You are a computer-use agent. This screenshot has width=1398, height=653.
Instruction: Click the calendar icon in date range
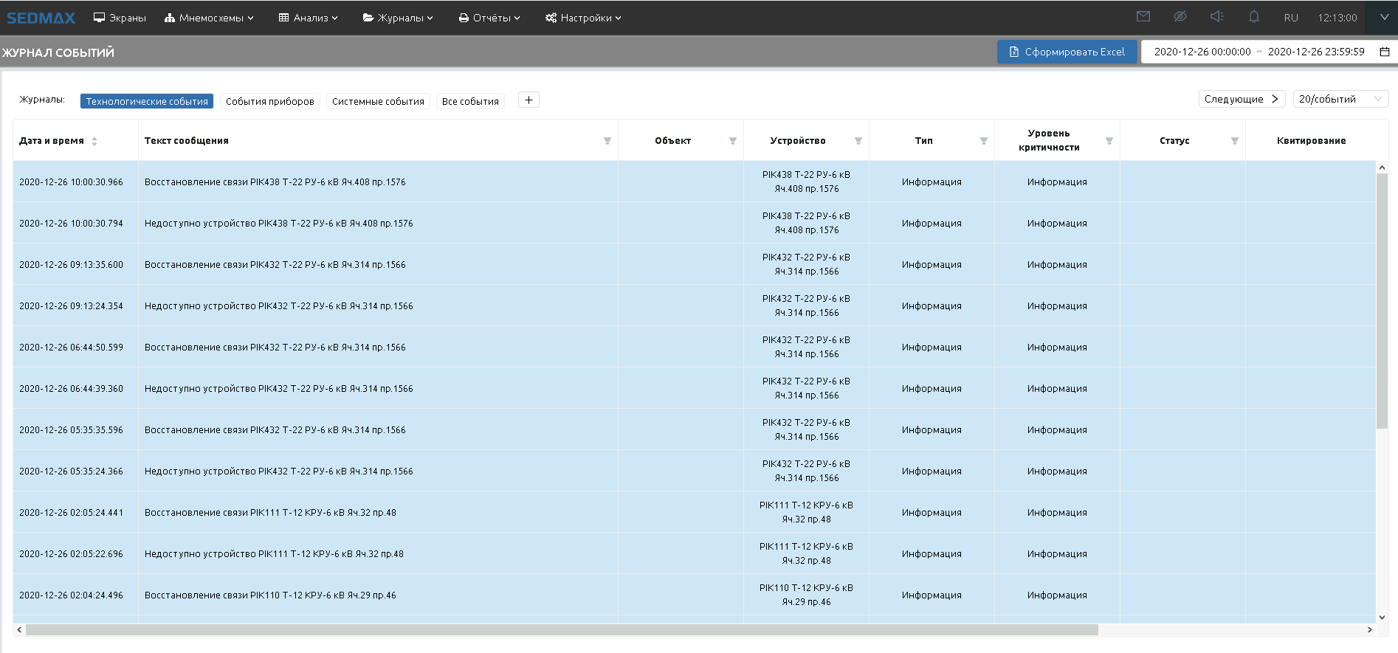(x=1385, y=52)
